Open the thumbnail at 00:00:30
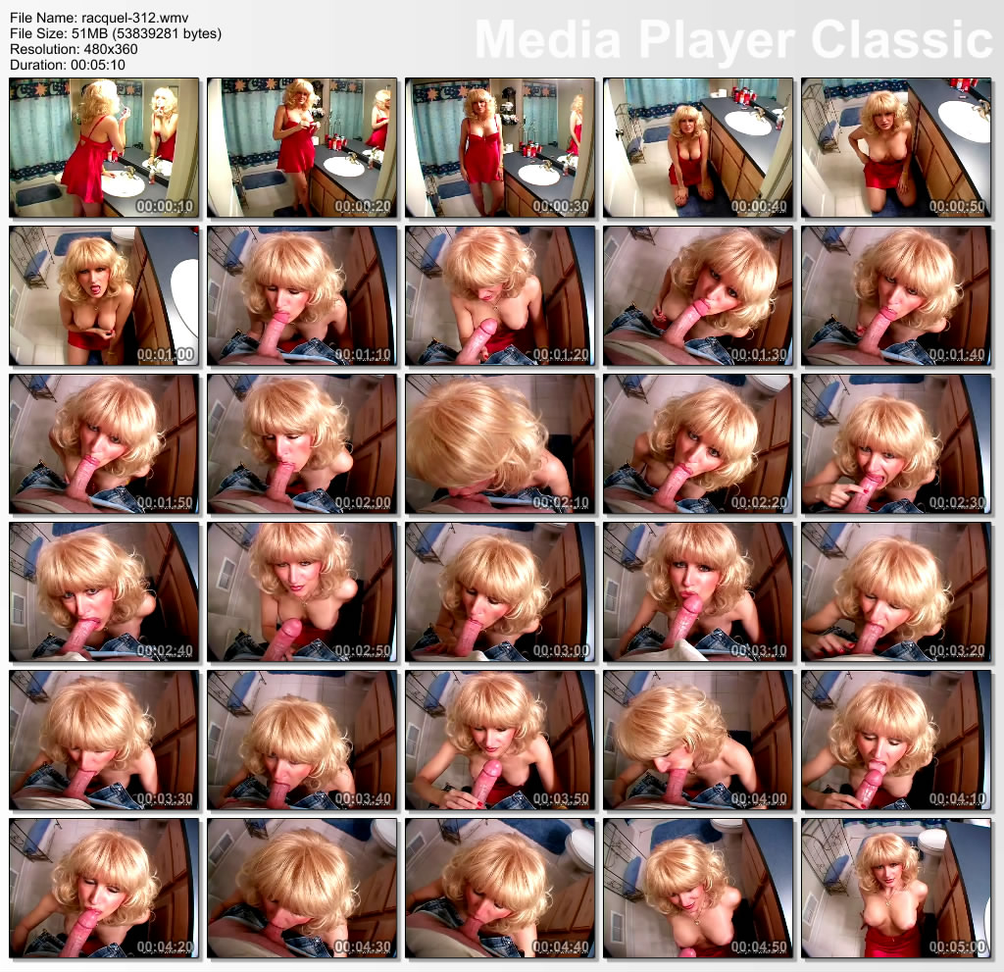Viewport: 1004px width, 972px height. (500, 147)
